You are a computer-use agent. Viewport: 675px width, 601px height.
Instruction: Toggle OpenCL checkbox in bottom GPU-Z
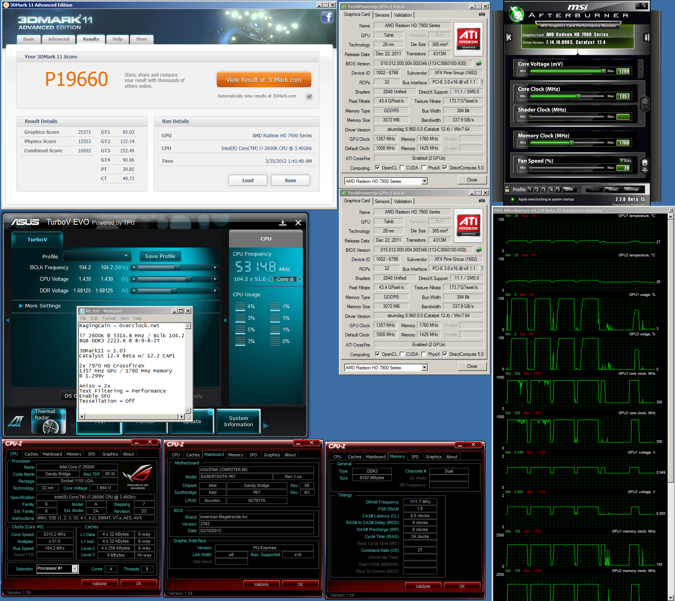[x=378, y=354]
